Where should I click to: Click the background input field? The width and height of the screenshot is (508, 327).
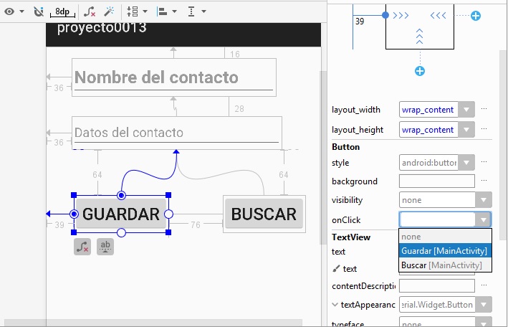[x=436, y=181]
